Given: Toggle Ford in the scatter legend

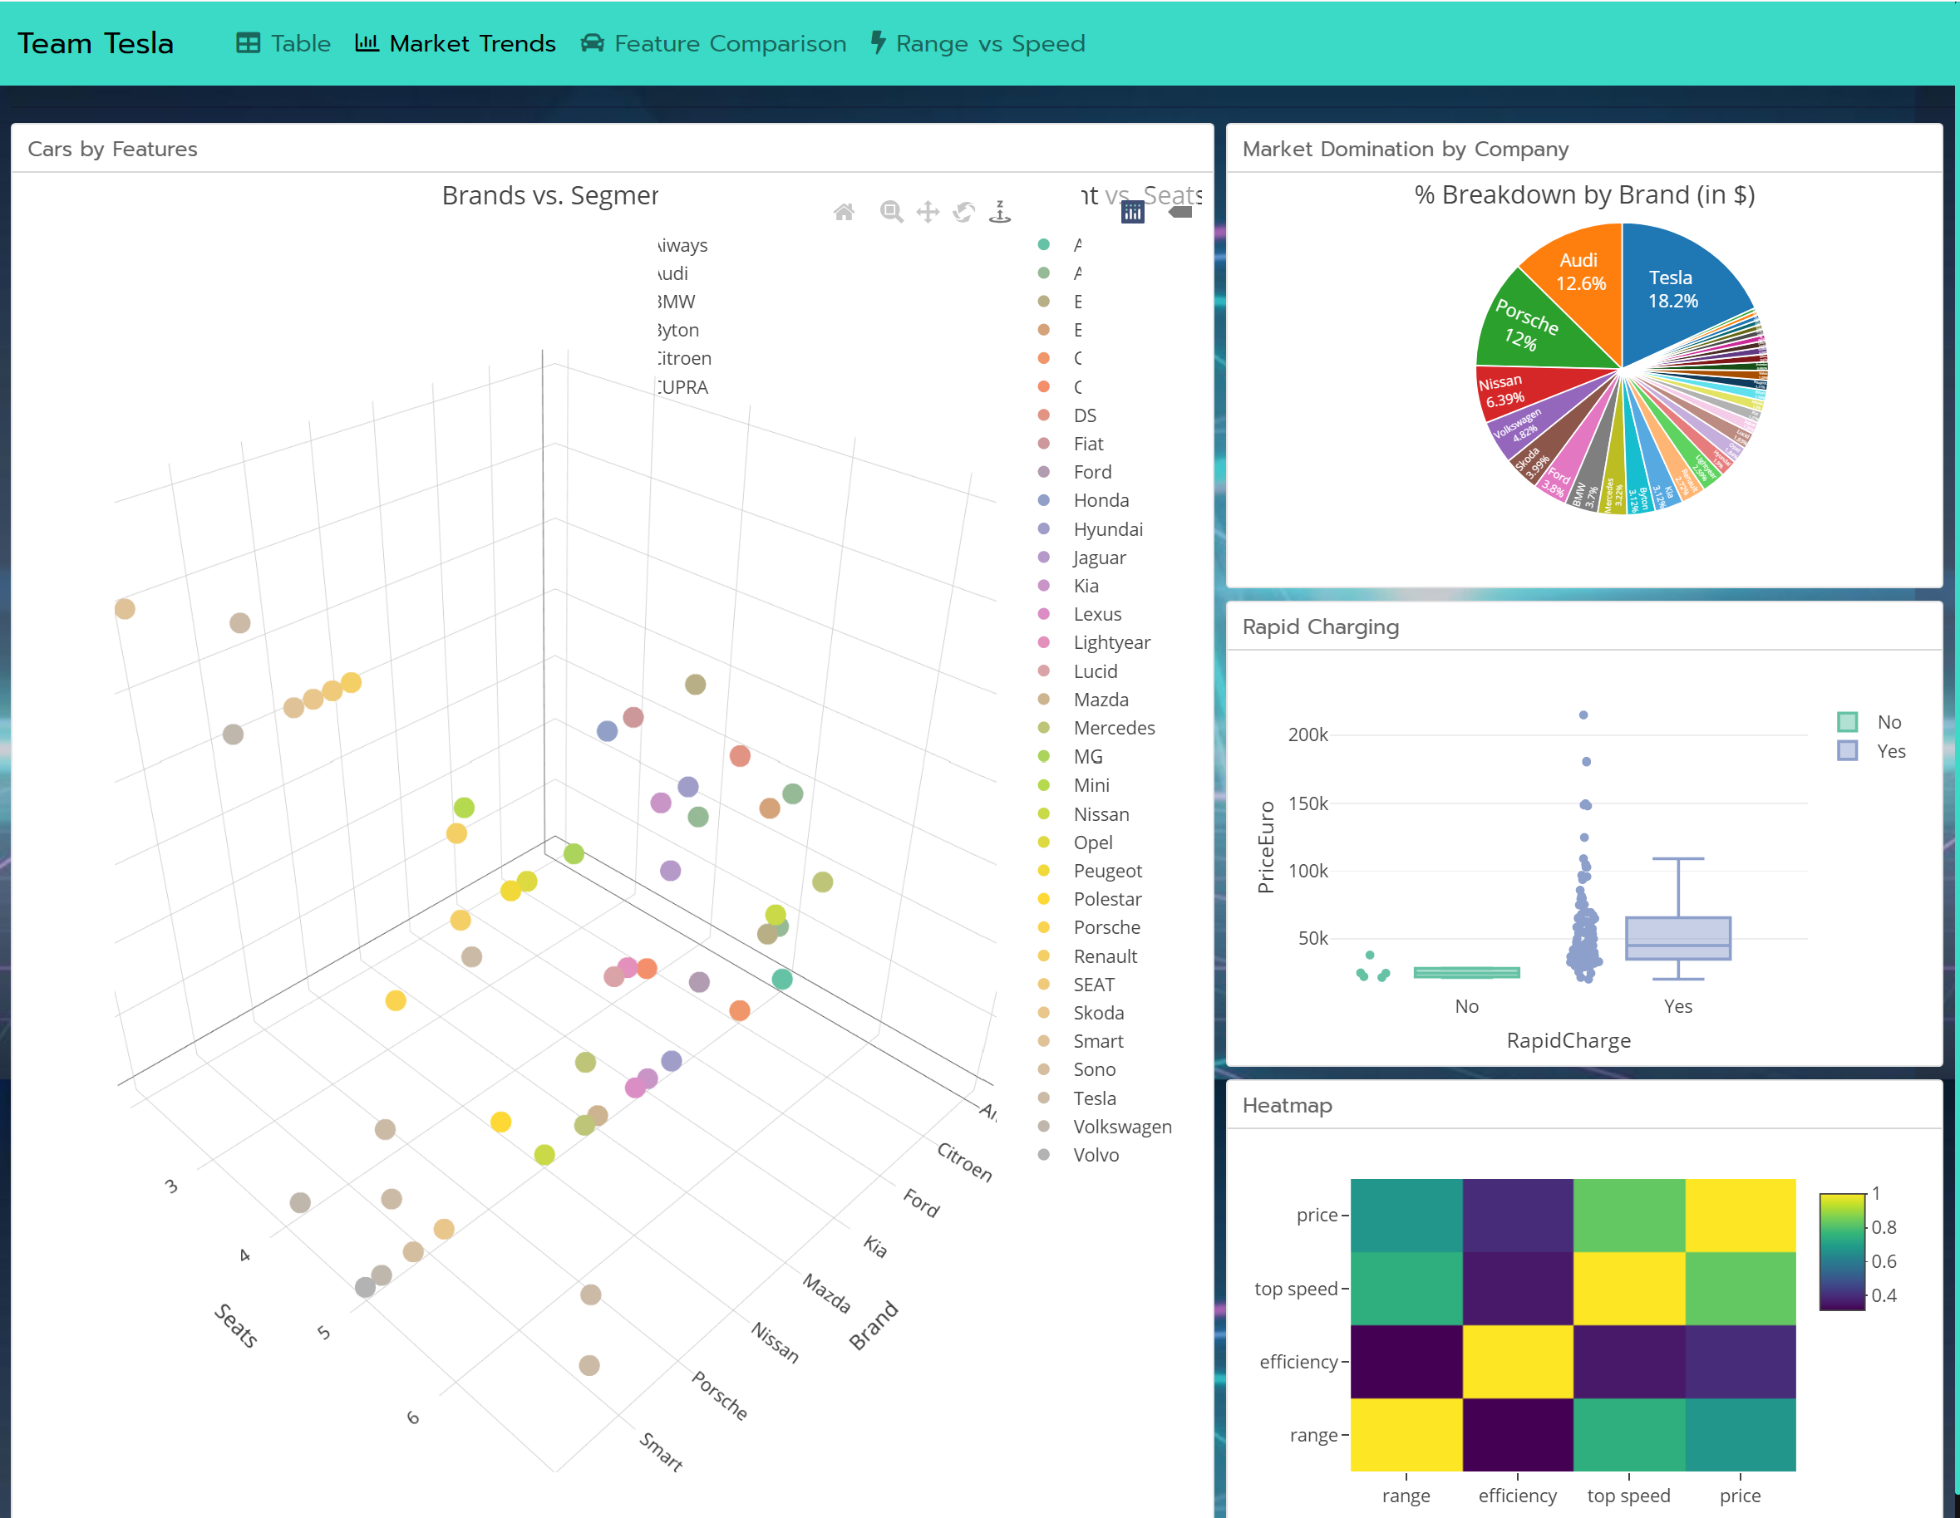Looking at the screenshot, I should (x=1092, y=472).
